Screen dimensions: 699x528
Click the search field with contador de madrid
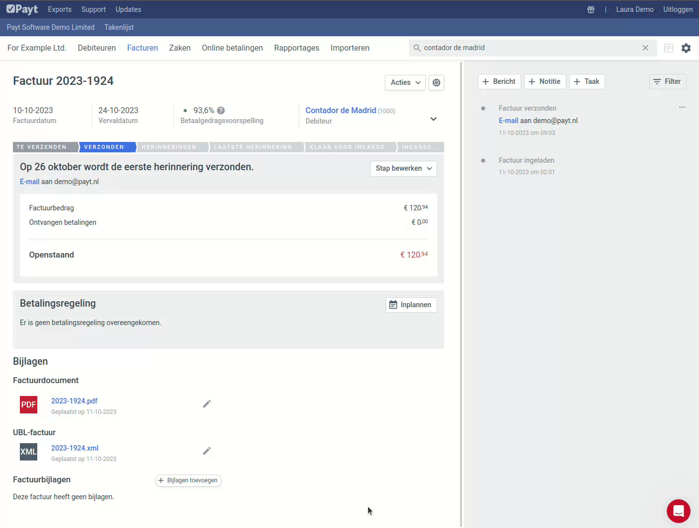(527, 48)
